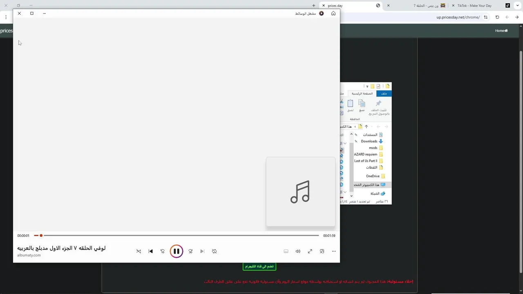Open the browser three-dot menu
The height and width of the screenshot is (294, 523).
pyautogui.click(x=6, y=17)
